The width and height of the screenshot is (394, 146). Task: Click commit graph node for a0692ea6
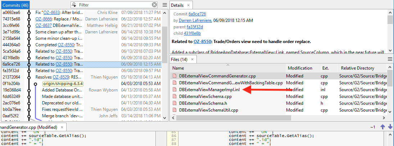point(29,12)
